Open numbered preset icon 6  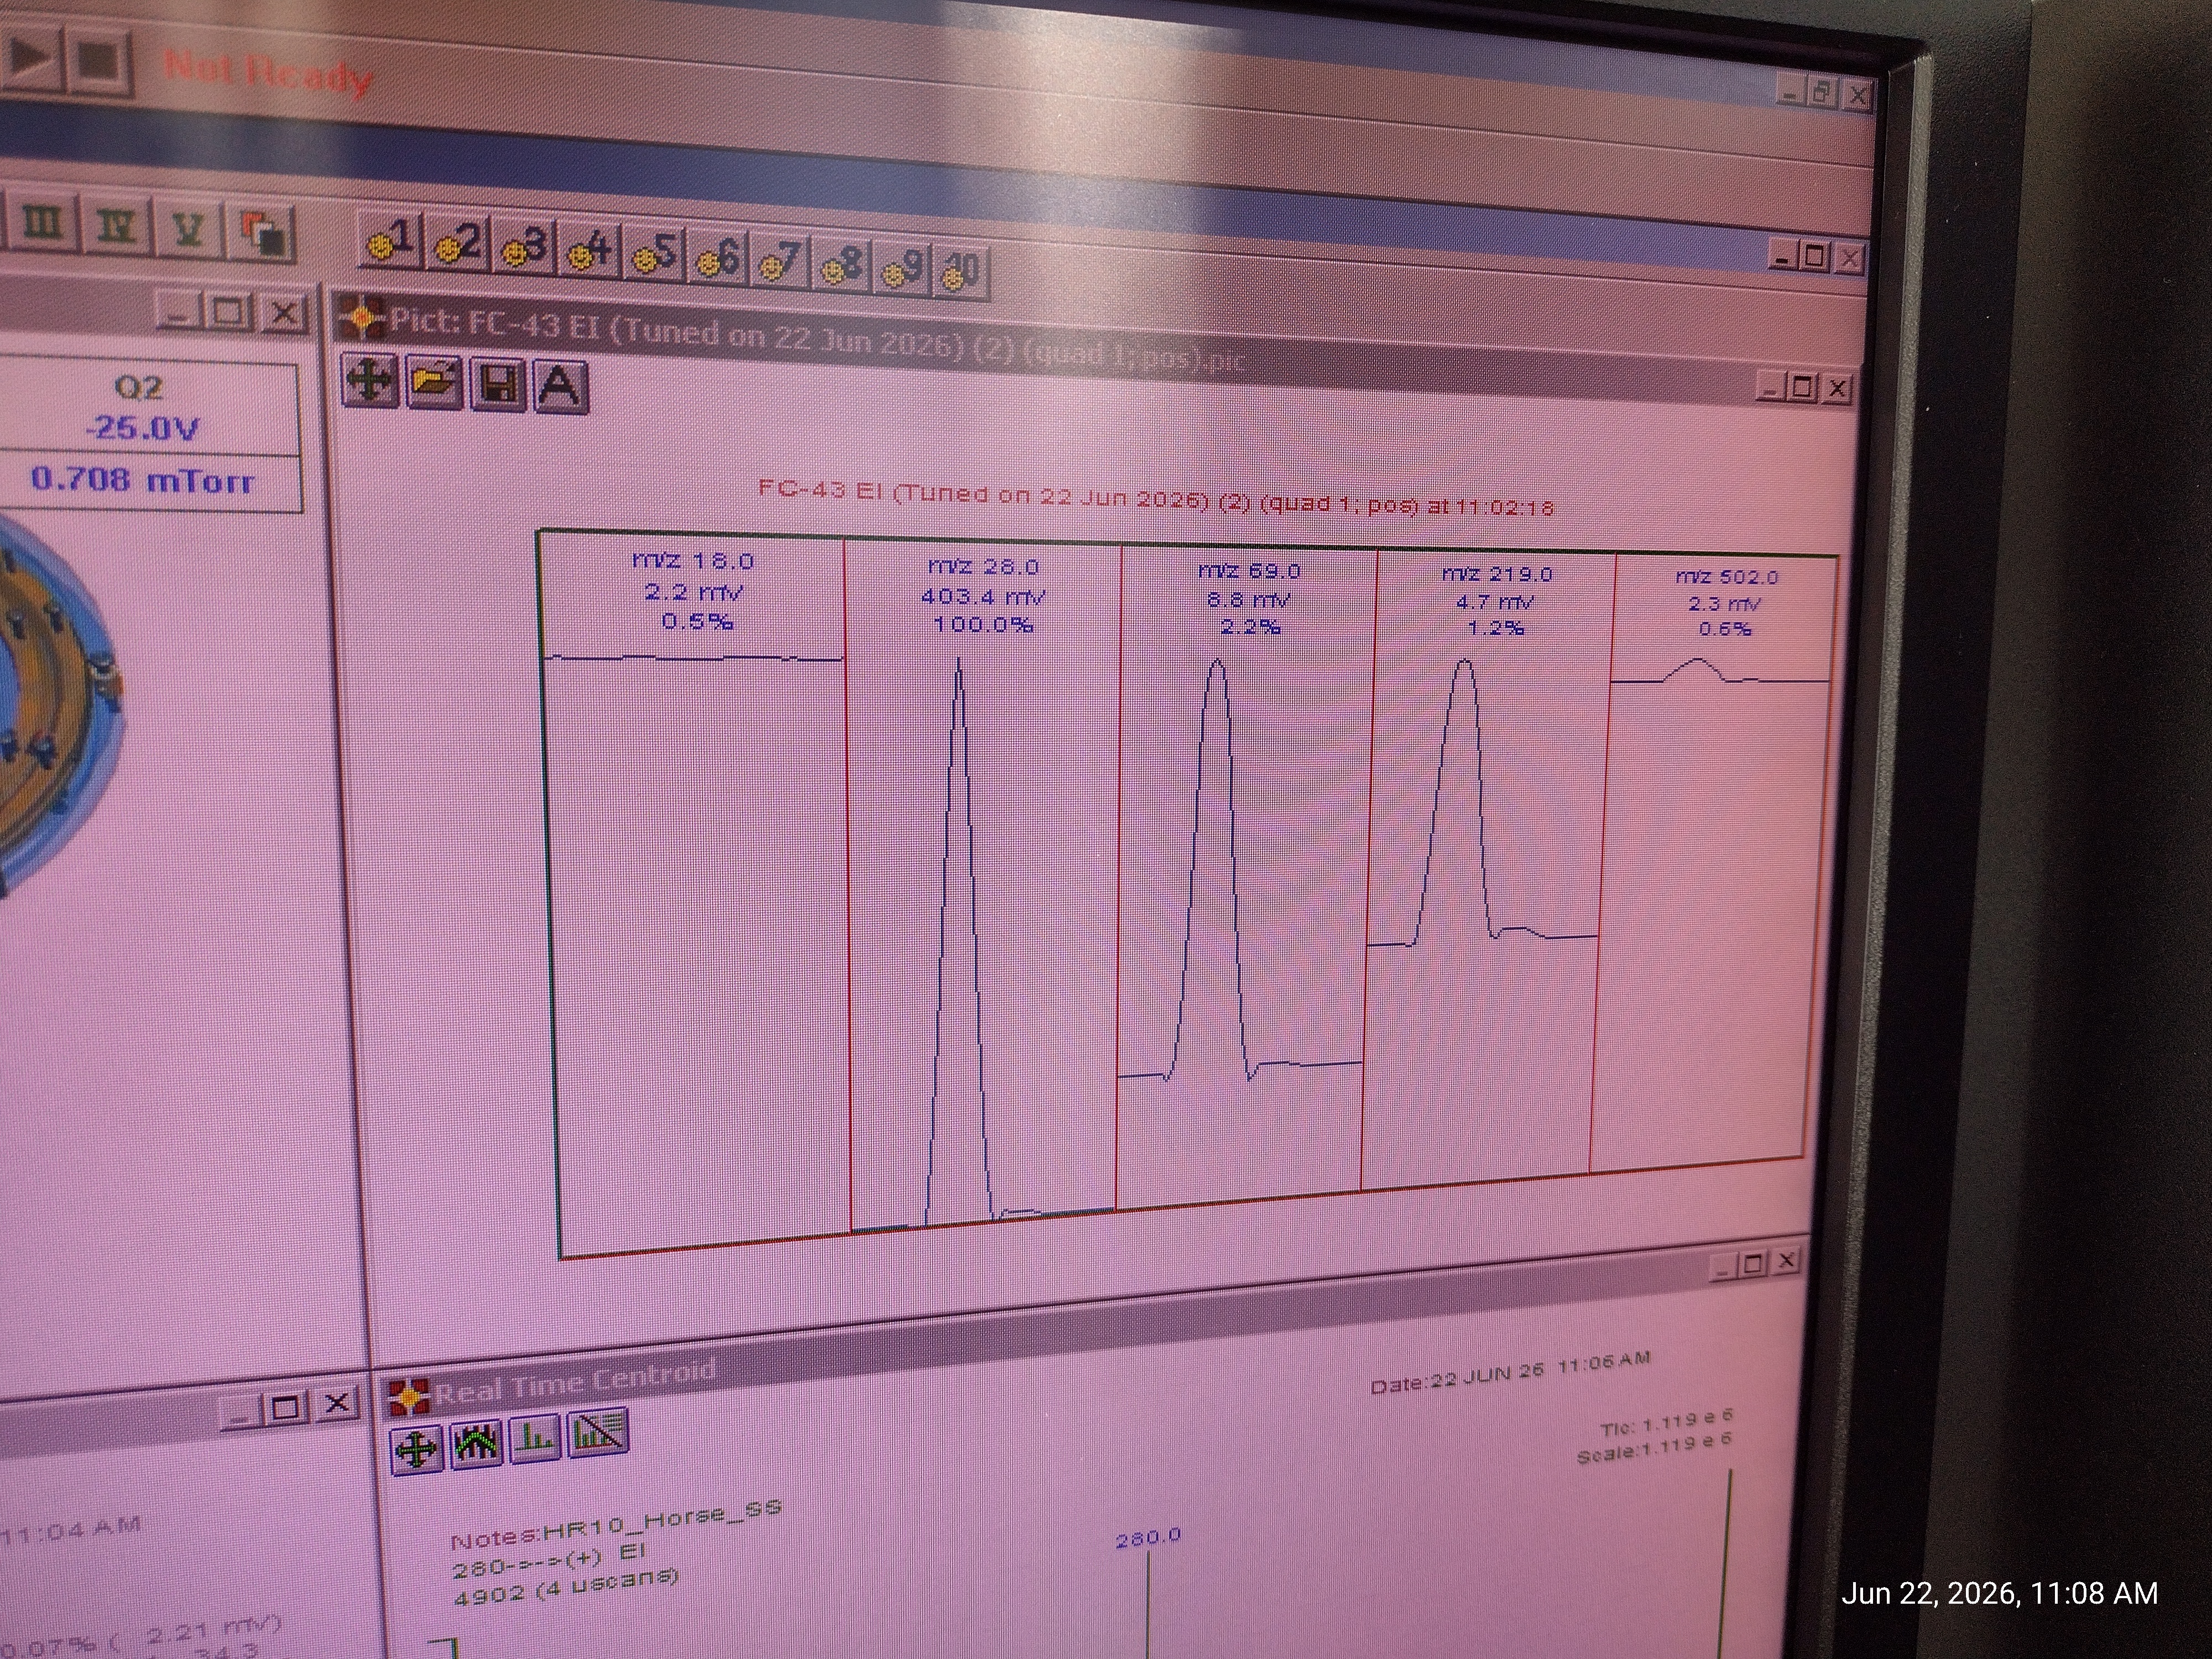coord(717,258)
